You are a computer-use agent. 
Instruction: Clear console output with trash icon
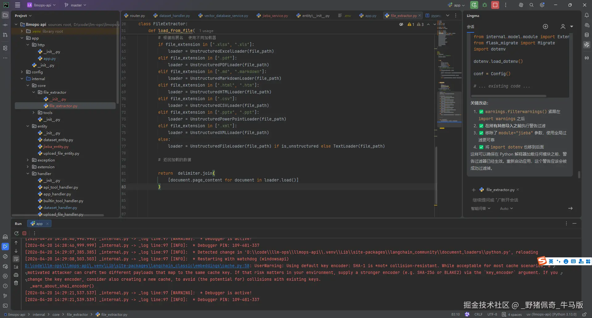(x=16, y=283)
